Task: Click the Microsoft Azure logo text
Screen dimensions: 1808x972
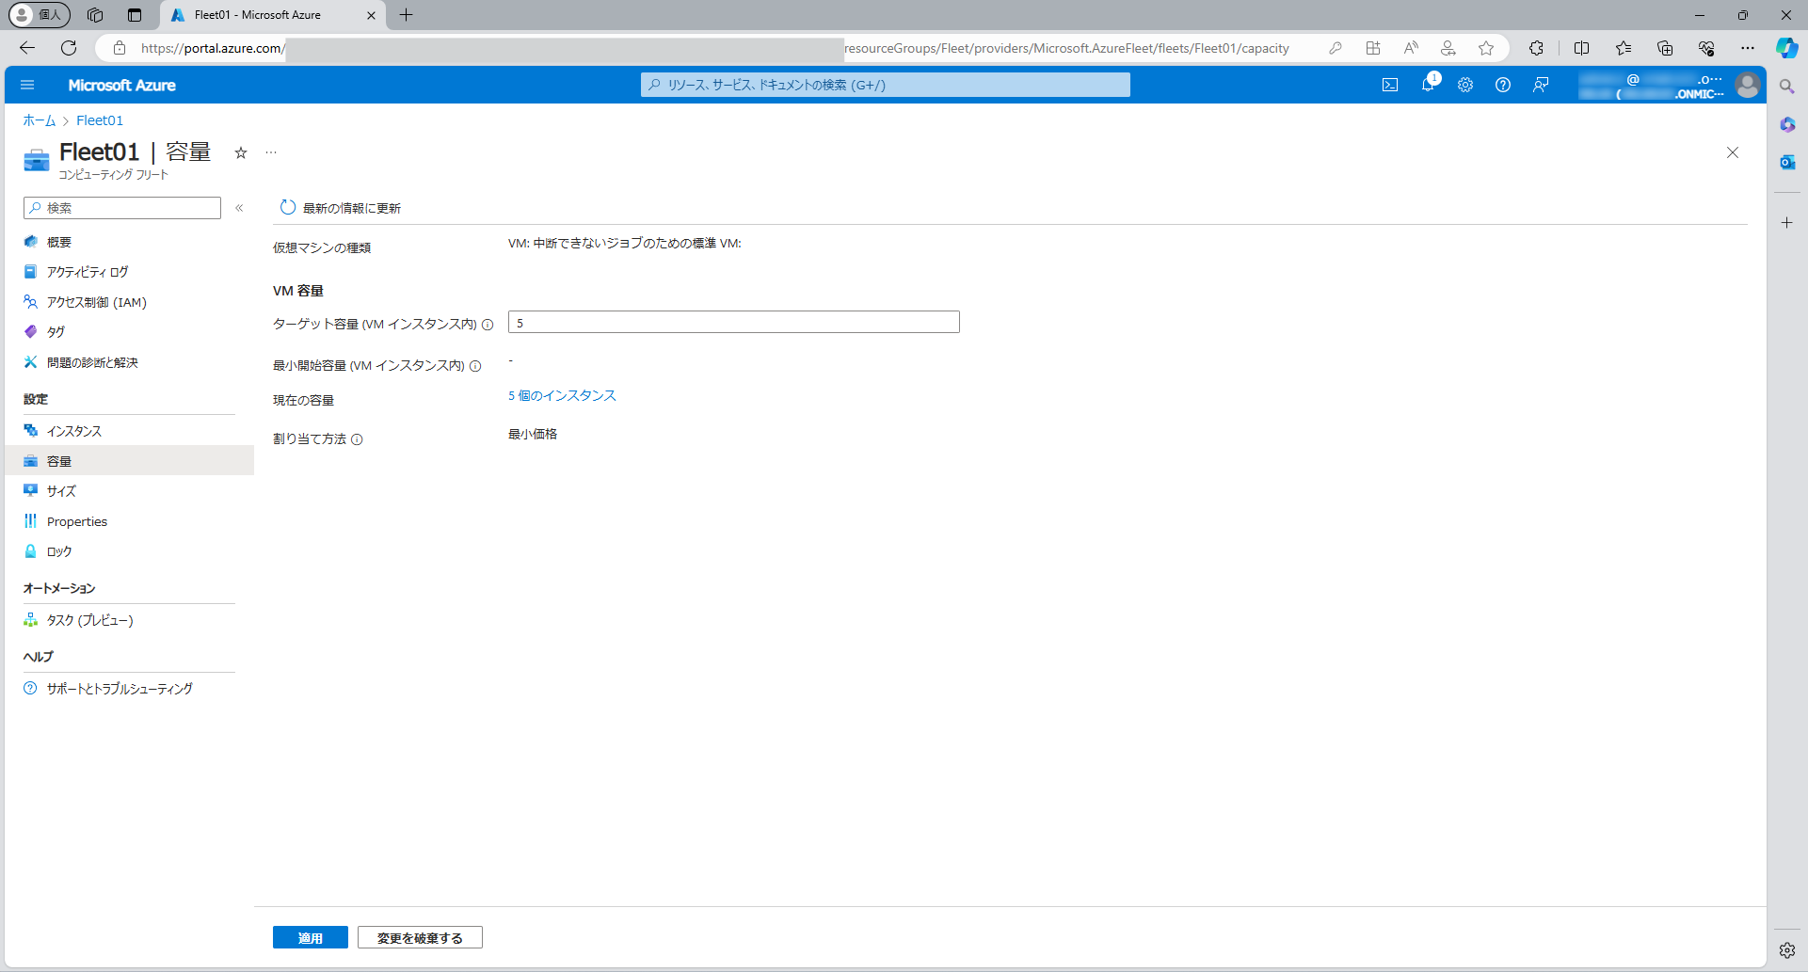Action: 121,85
